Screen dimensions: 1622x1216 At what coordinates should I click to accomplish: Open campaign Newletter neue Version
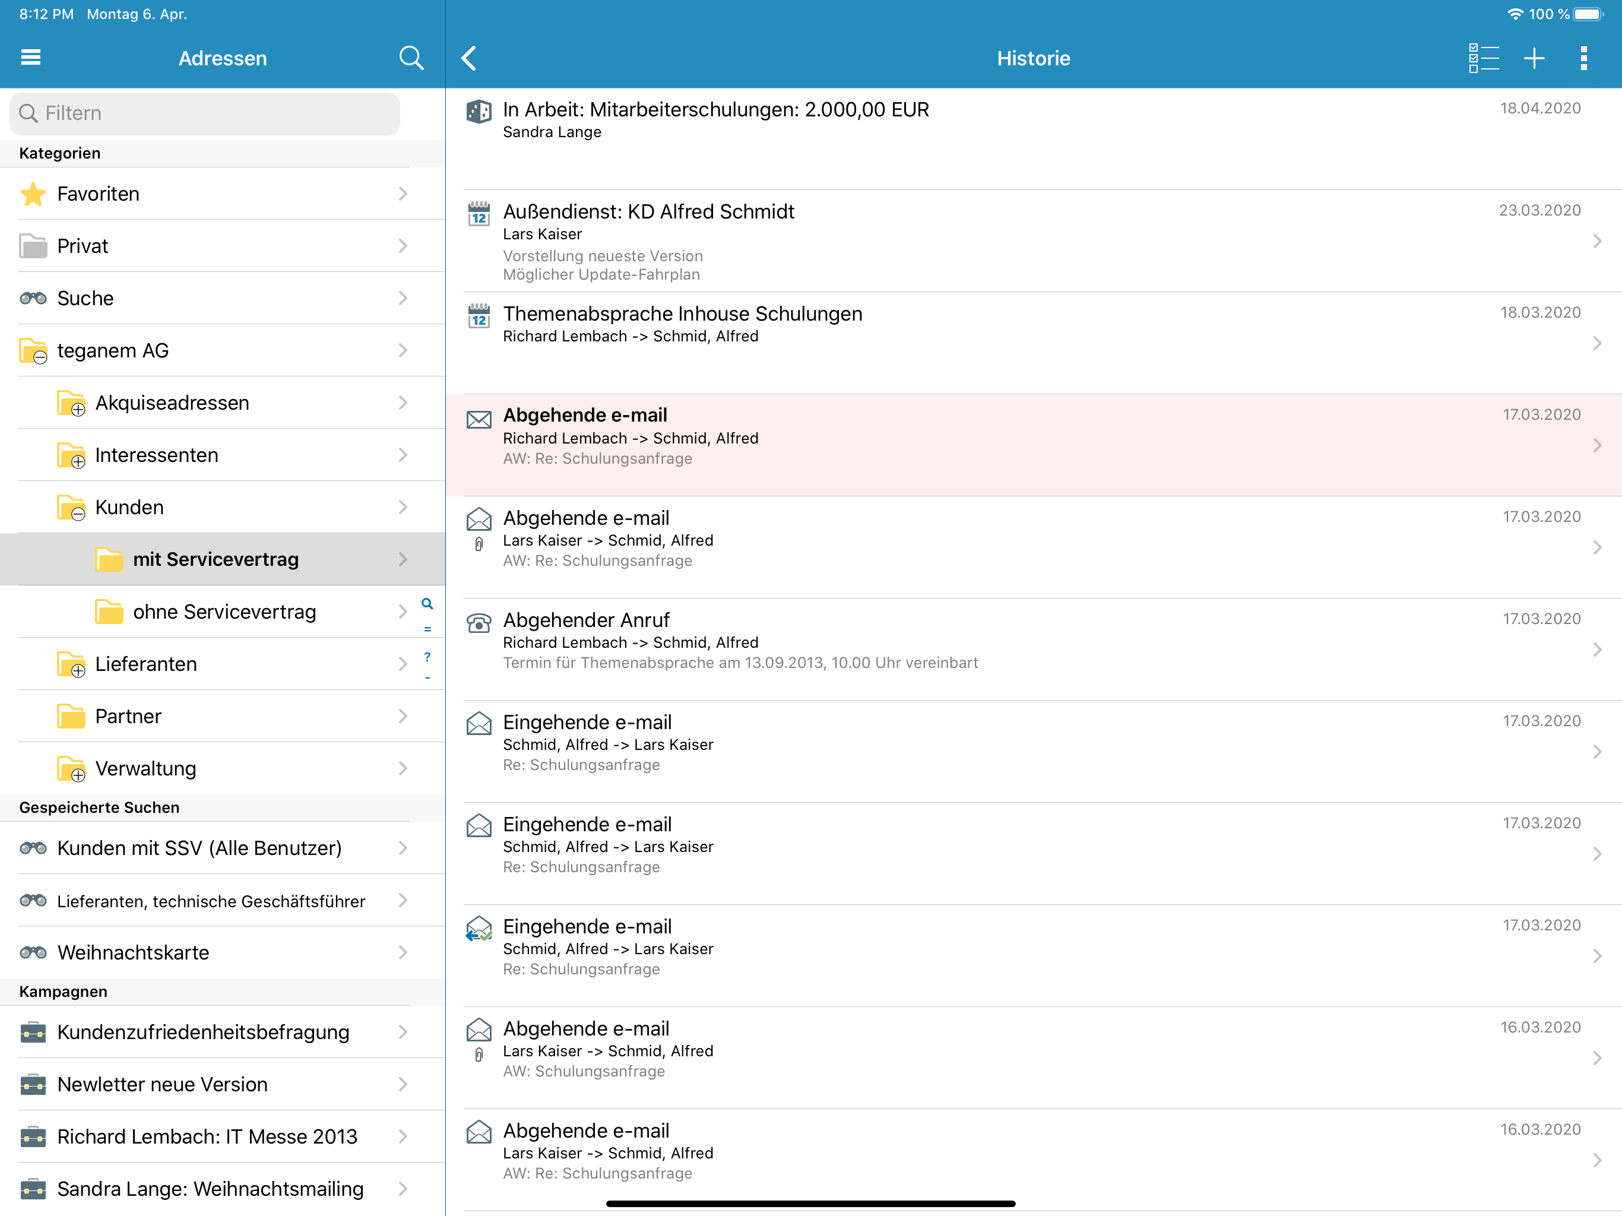click(x=223, y=1085)
